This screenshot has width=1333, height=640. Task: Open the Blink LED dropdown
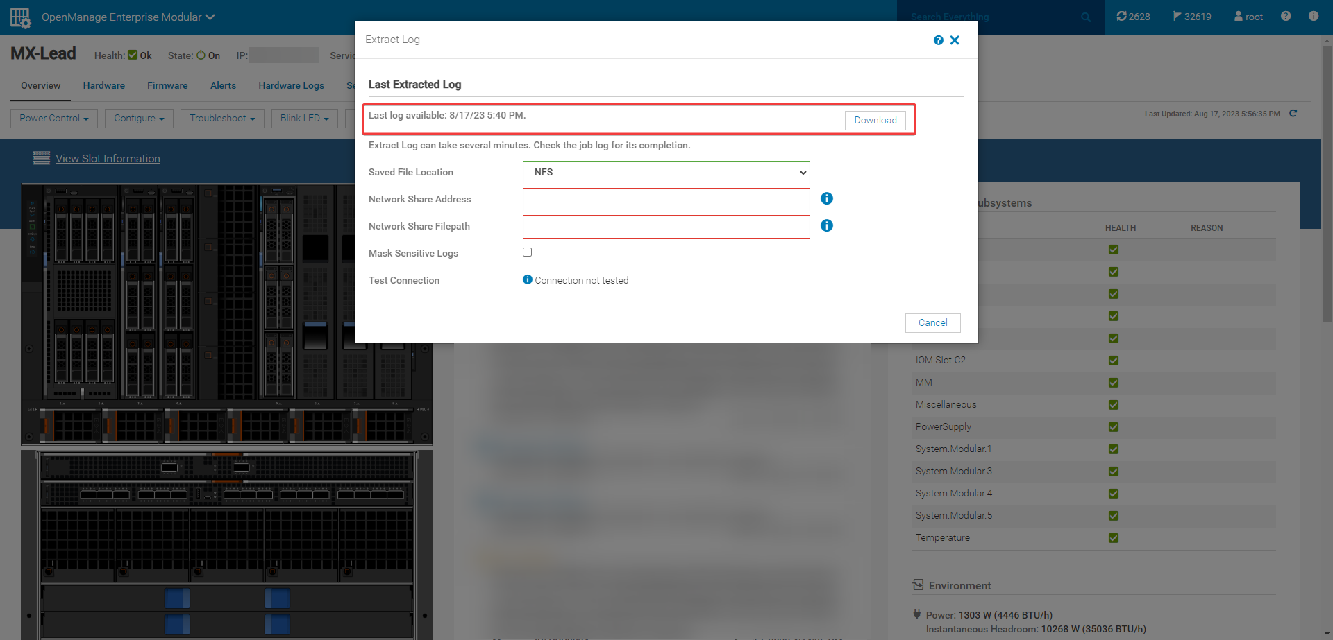pyautogui.click(x=305, y=119)
